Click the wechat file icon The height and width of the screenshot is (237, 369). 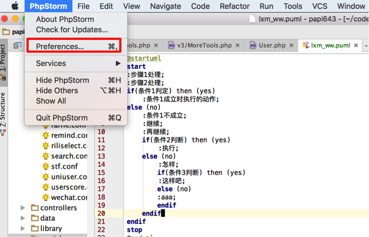click(45, 197)
